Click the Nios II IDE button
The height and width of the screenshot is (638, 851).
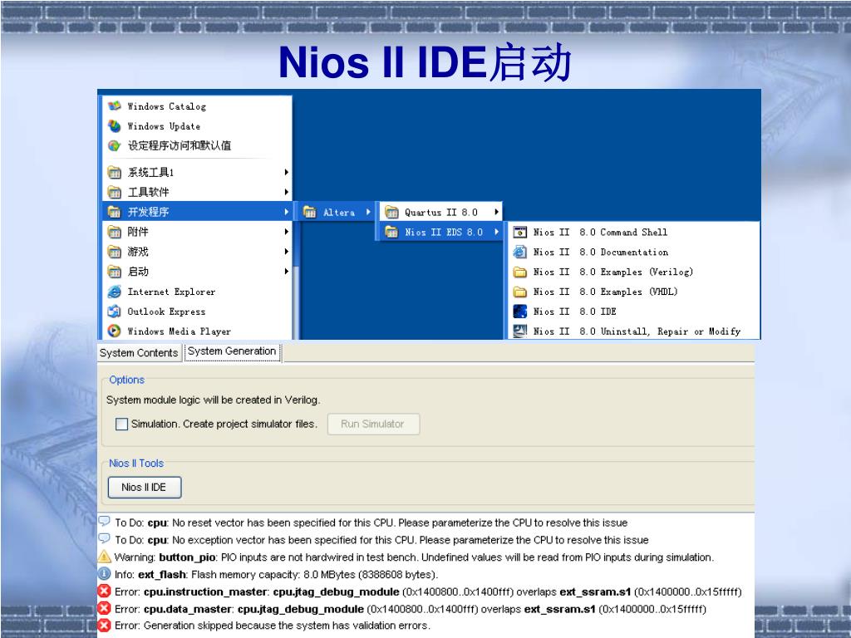[x=145, y=487]
